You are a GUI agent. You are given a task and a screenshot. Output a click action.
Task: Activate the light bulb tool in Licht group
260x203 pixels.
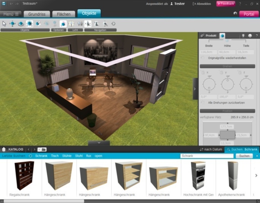(x=71, y=23)
